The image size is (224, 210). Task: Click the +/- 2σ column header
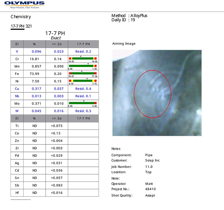57,44
